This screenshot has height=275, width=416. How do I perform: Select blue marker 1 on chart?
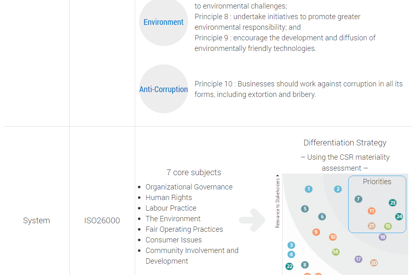click(x=309, y=189)
